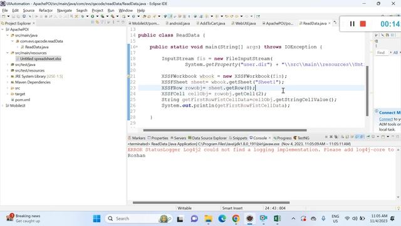Close the Console view tab
The height and width of the screenshot is (226, 401).
coord(269,138)
